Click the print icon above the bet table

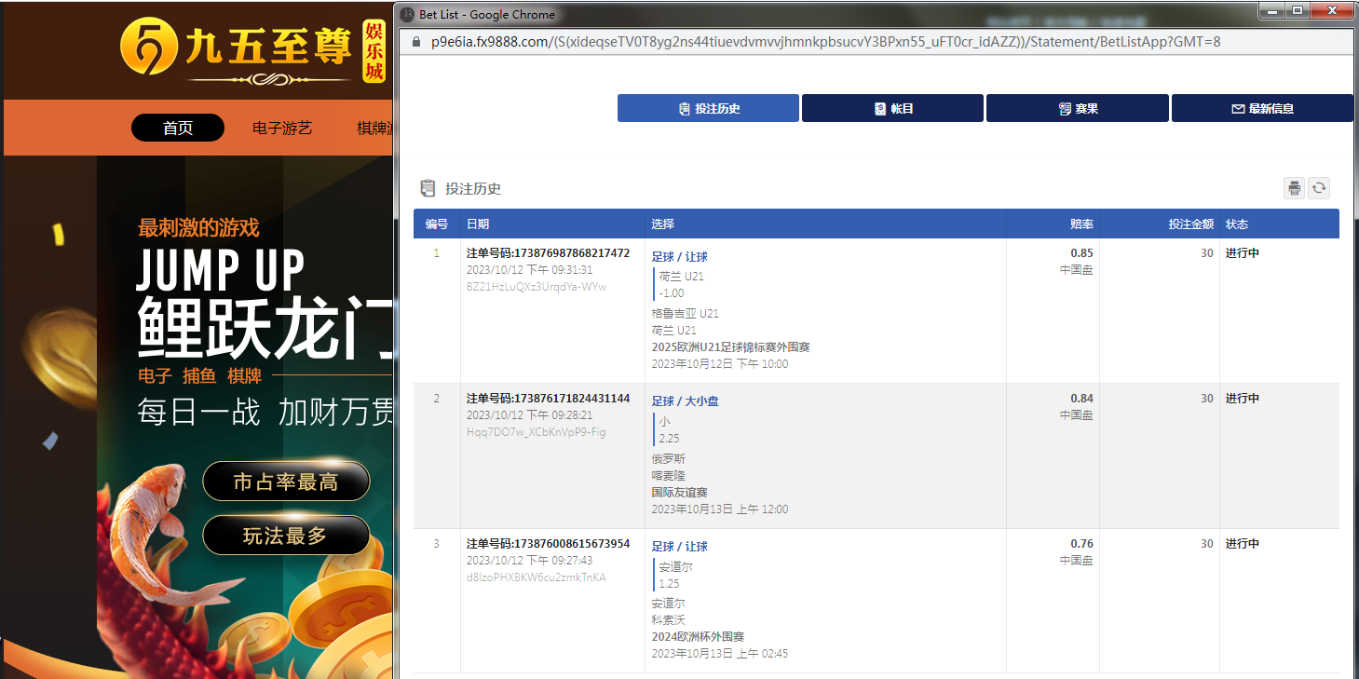coord(1294,188)
